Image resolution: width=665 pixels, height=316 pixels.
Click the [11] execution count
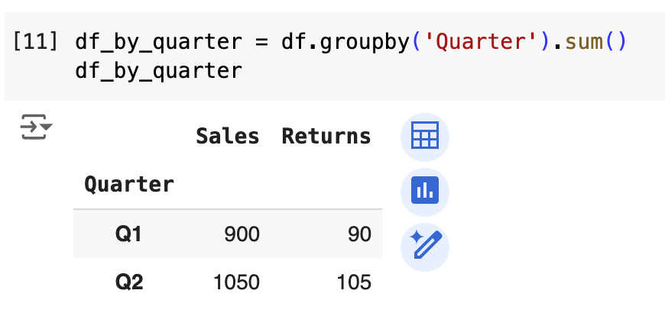coord(36,41)
